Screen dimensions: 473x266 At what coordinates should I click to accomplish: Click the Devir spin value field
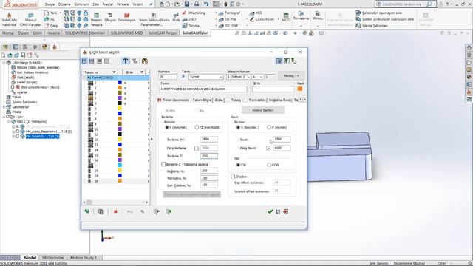(281, 139)
